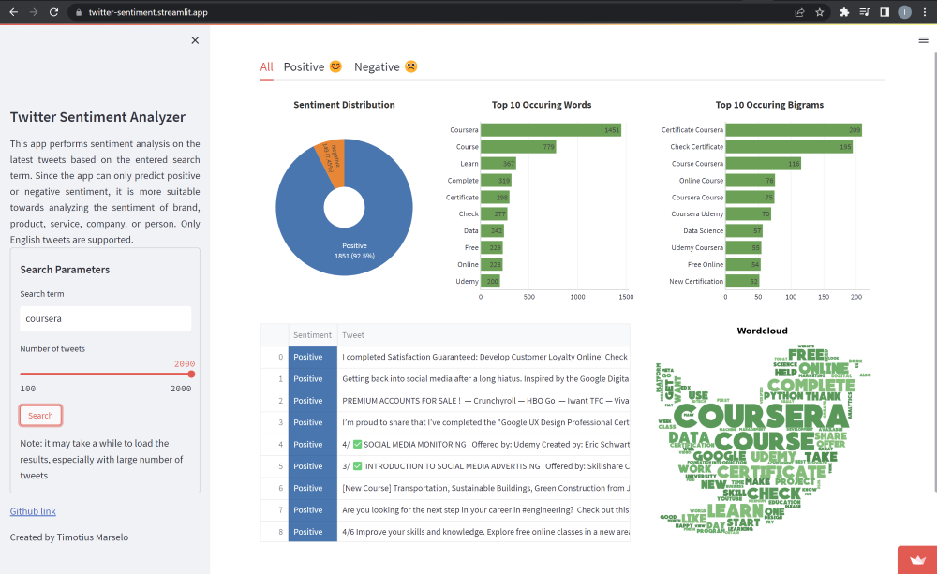Click the 'Sentiment Distribution' chart title
Screen dimensions: 937x574
tap(344, 105)
